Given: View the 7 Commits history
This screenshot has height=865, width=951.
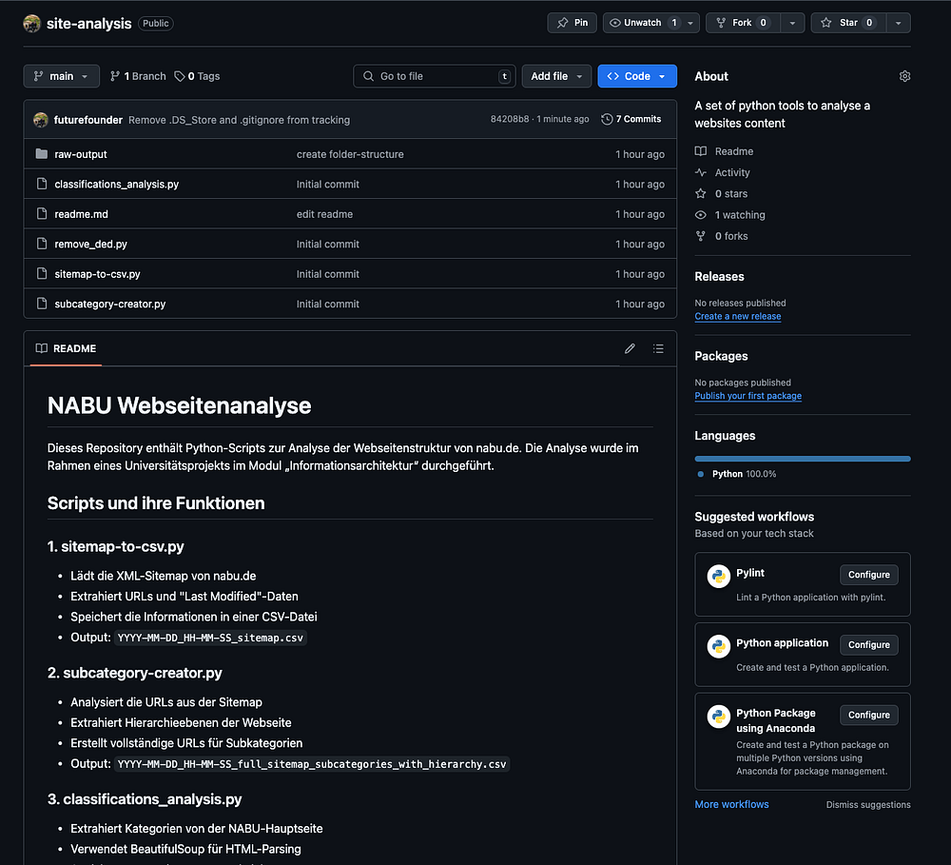Looking at the screenshot, I should pyautogui.click(x=631, y=119).
